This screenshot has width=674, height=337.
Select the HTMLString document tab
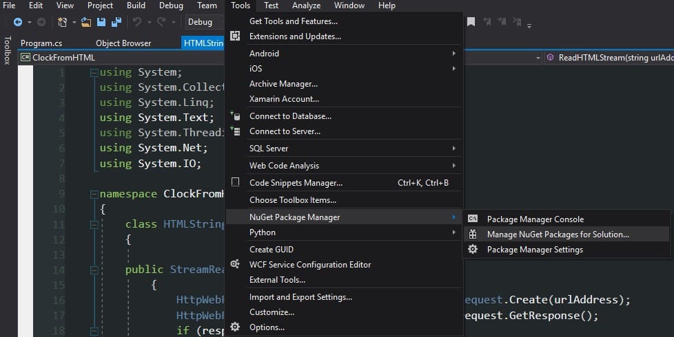tap(203, 43)
